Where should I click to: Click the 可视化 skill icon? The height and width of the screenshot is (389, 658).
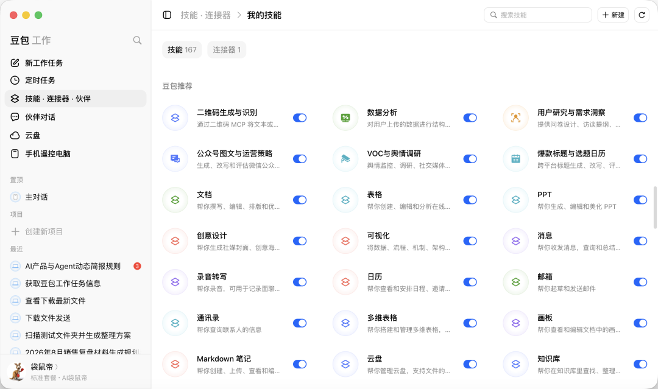[345, 241]
